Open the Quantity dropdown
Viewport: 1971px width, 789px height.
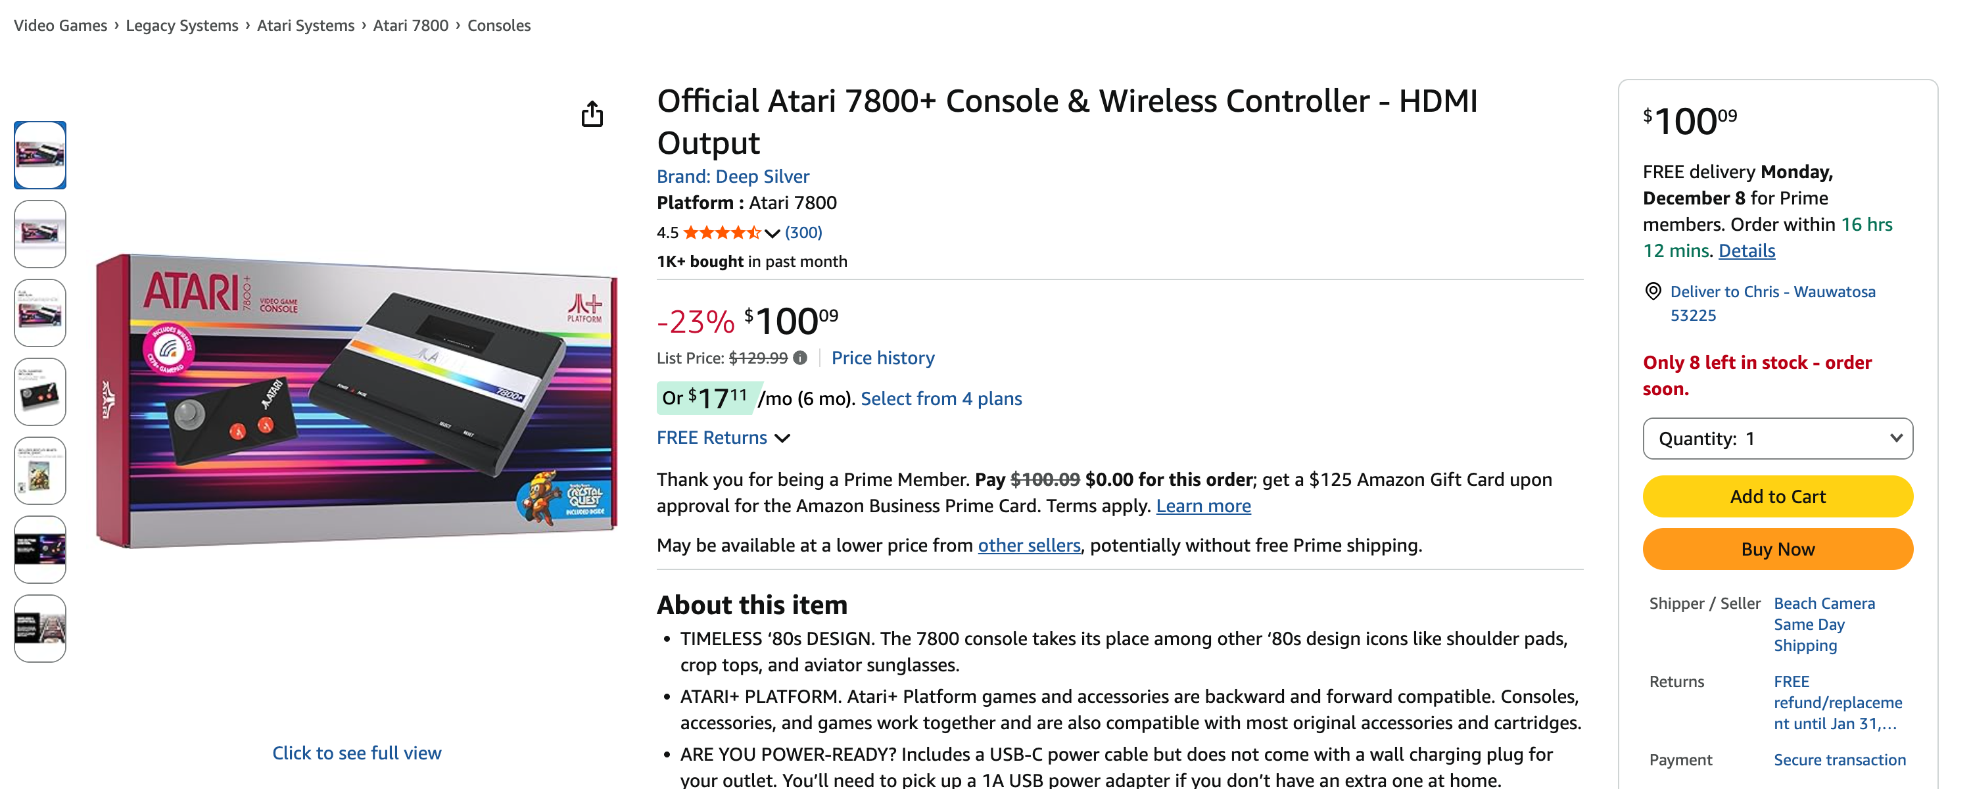click(1778, 439)
